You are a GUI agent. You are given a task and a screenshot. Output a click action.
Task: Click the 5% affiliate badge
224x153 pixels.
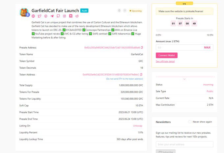click(184, 3)
